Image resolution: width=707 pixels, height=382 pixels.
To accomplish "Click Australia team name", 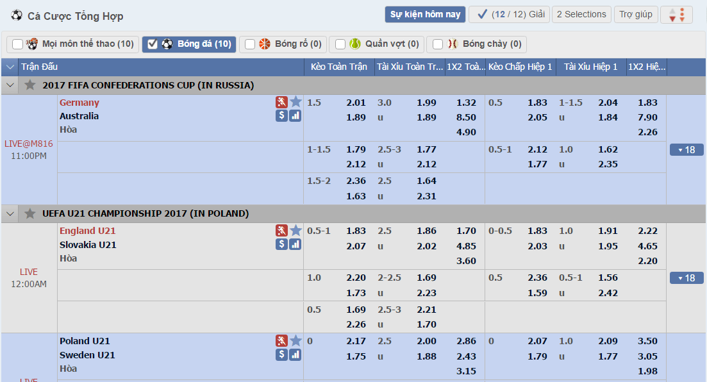I will point(79,116).
